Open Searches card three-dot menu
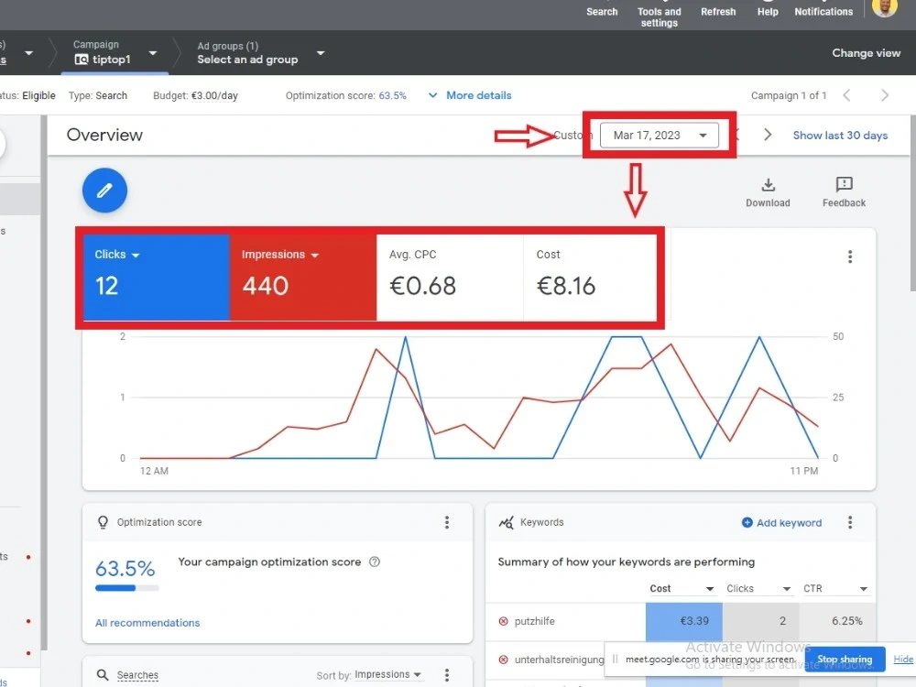The height and width of the screenshot is (687, 916). (x=447, y=675)
